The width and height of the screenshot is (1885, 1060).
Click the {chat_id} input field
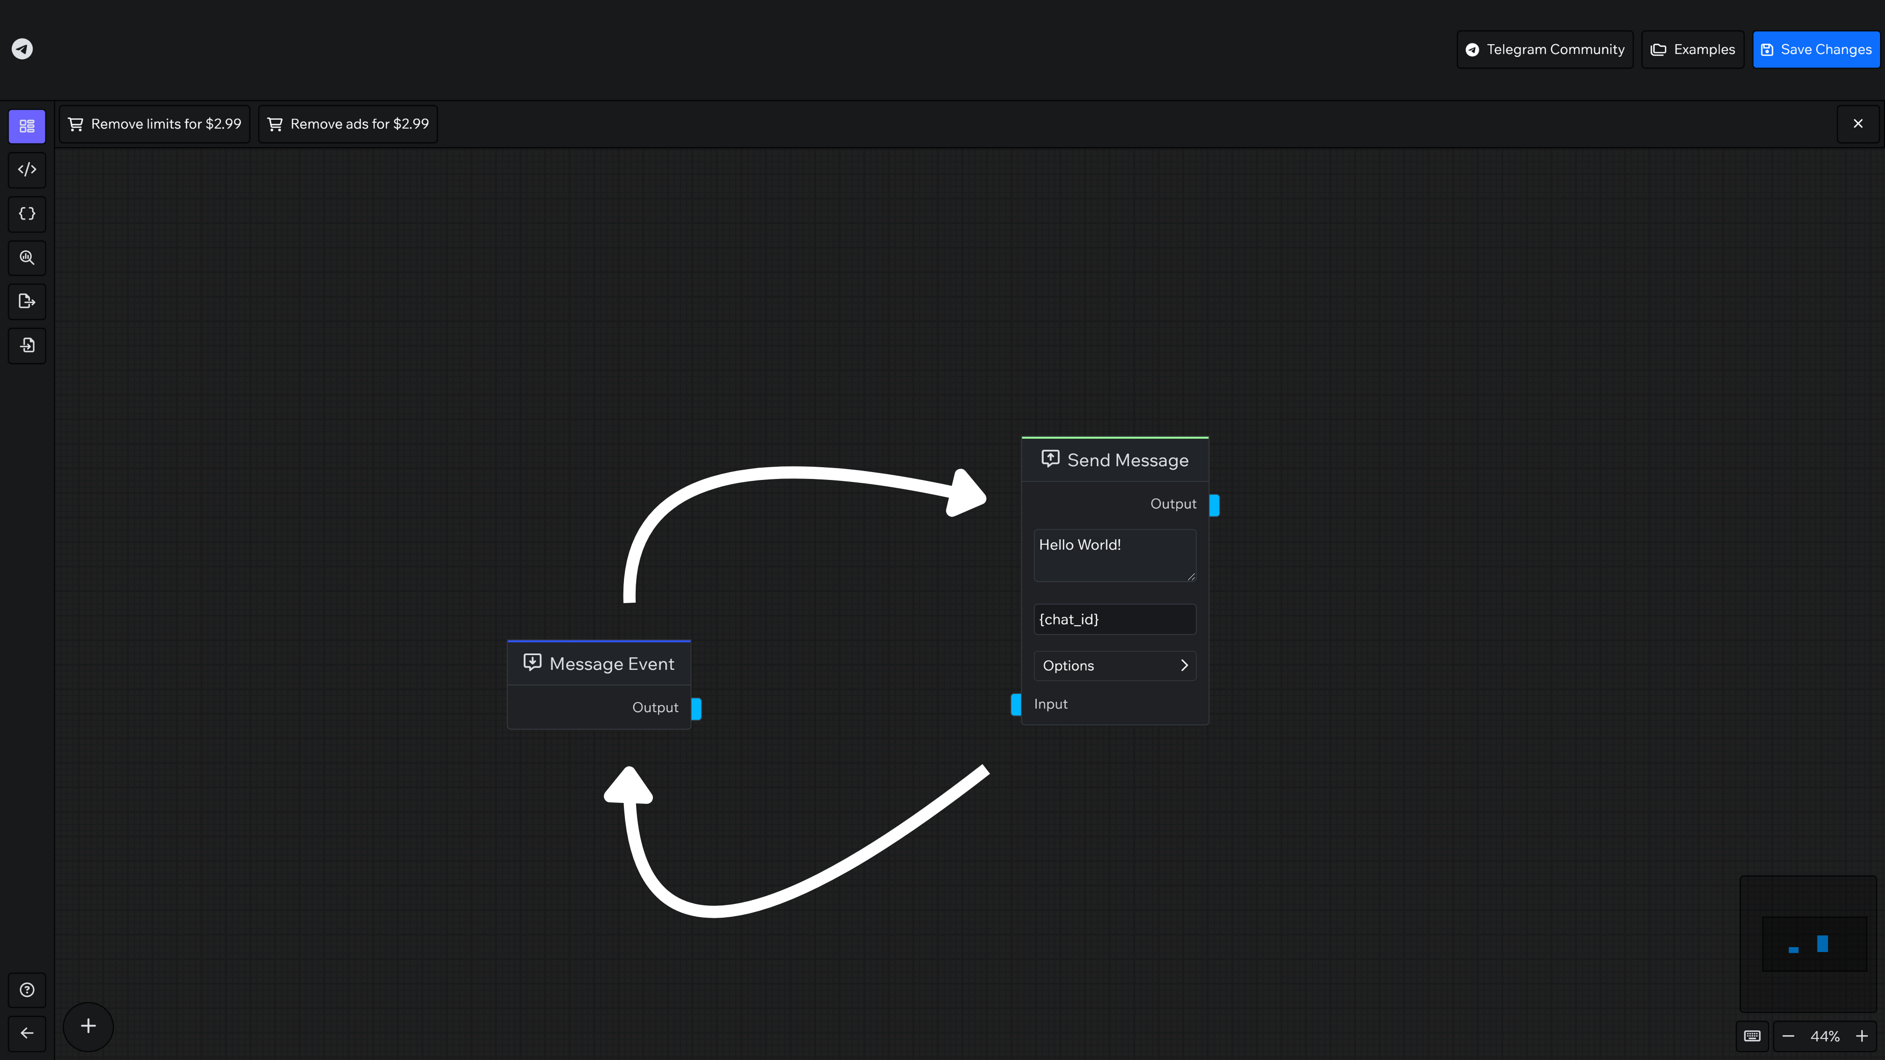click(x=1114, y=619)
